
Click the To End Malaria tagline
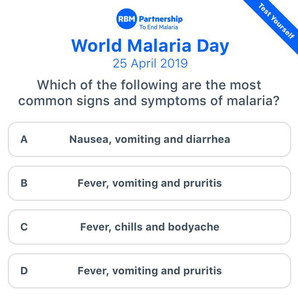[158, 27]
